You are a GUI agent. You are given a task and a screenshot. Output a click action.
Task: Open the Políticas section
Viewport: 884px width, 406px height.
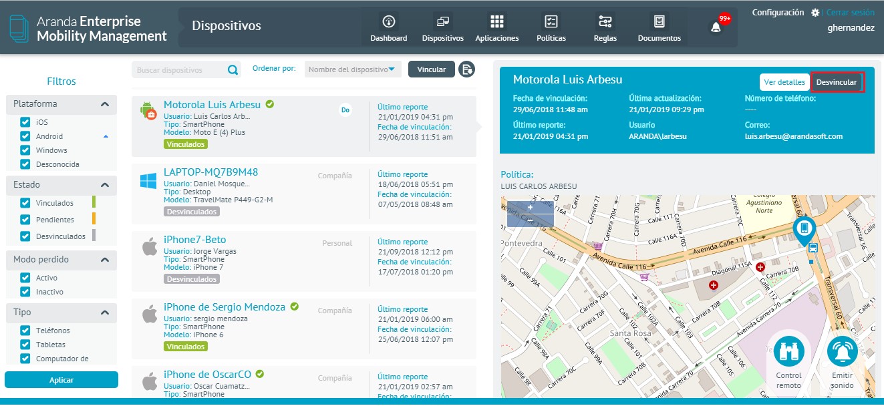click(551, 28)
